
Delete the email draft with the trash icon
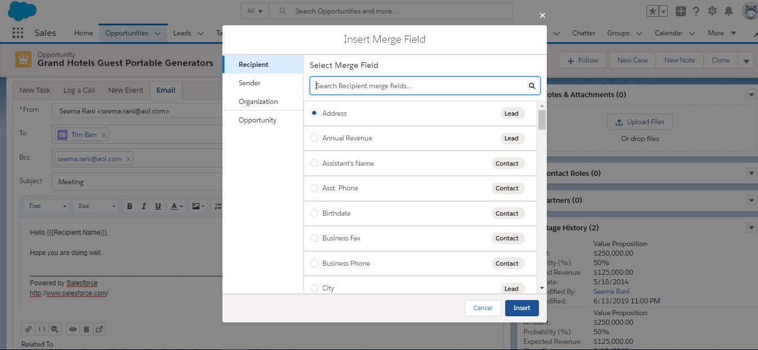(86, 329)
